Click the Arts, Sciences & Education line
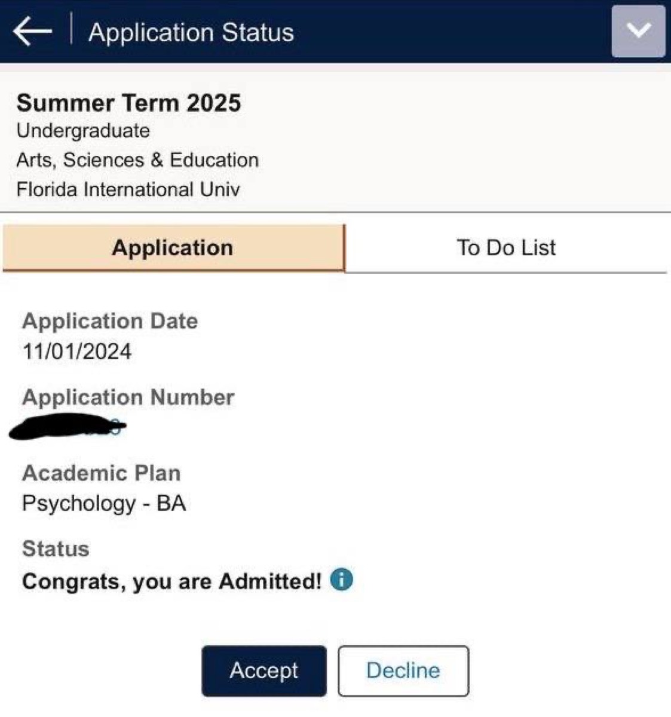The width and height of the screenshot is (671, 717). [x=138, y=160]
